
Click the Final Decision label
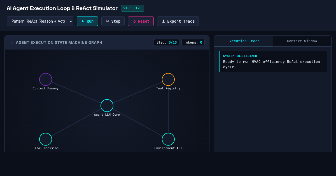[x=46, y=148]
